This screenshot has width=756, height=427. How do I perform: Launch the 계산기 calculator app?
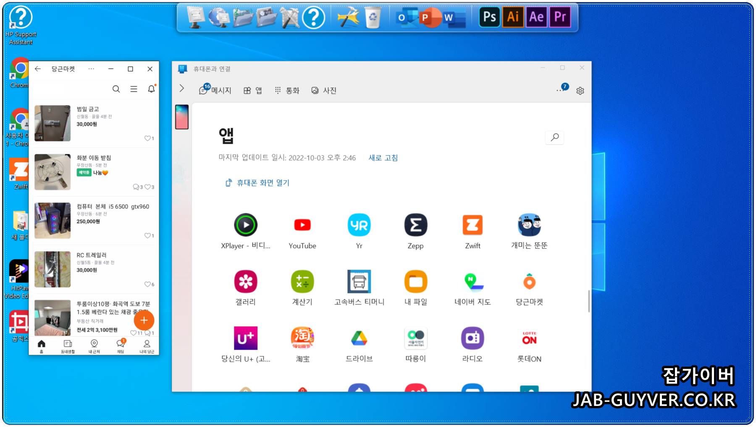pyautogui.click(x=302, y=281)
